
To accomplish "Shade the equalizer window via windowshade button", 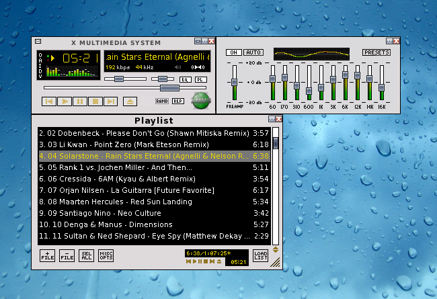I will (x=389, y=41).
